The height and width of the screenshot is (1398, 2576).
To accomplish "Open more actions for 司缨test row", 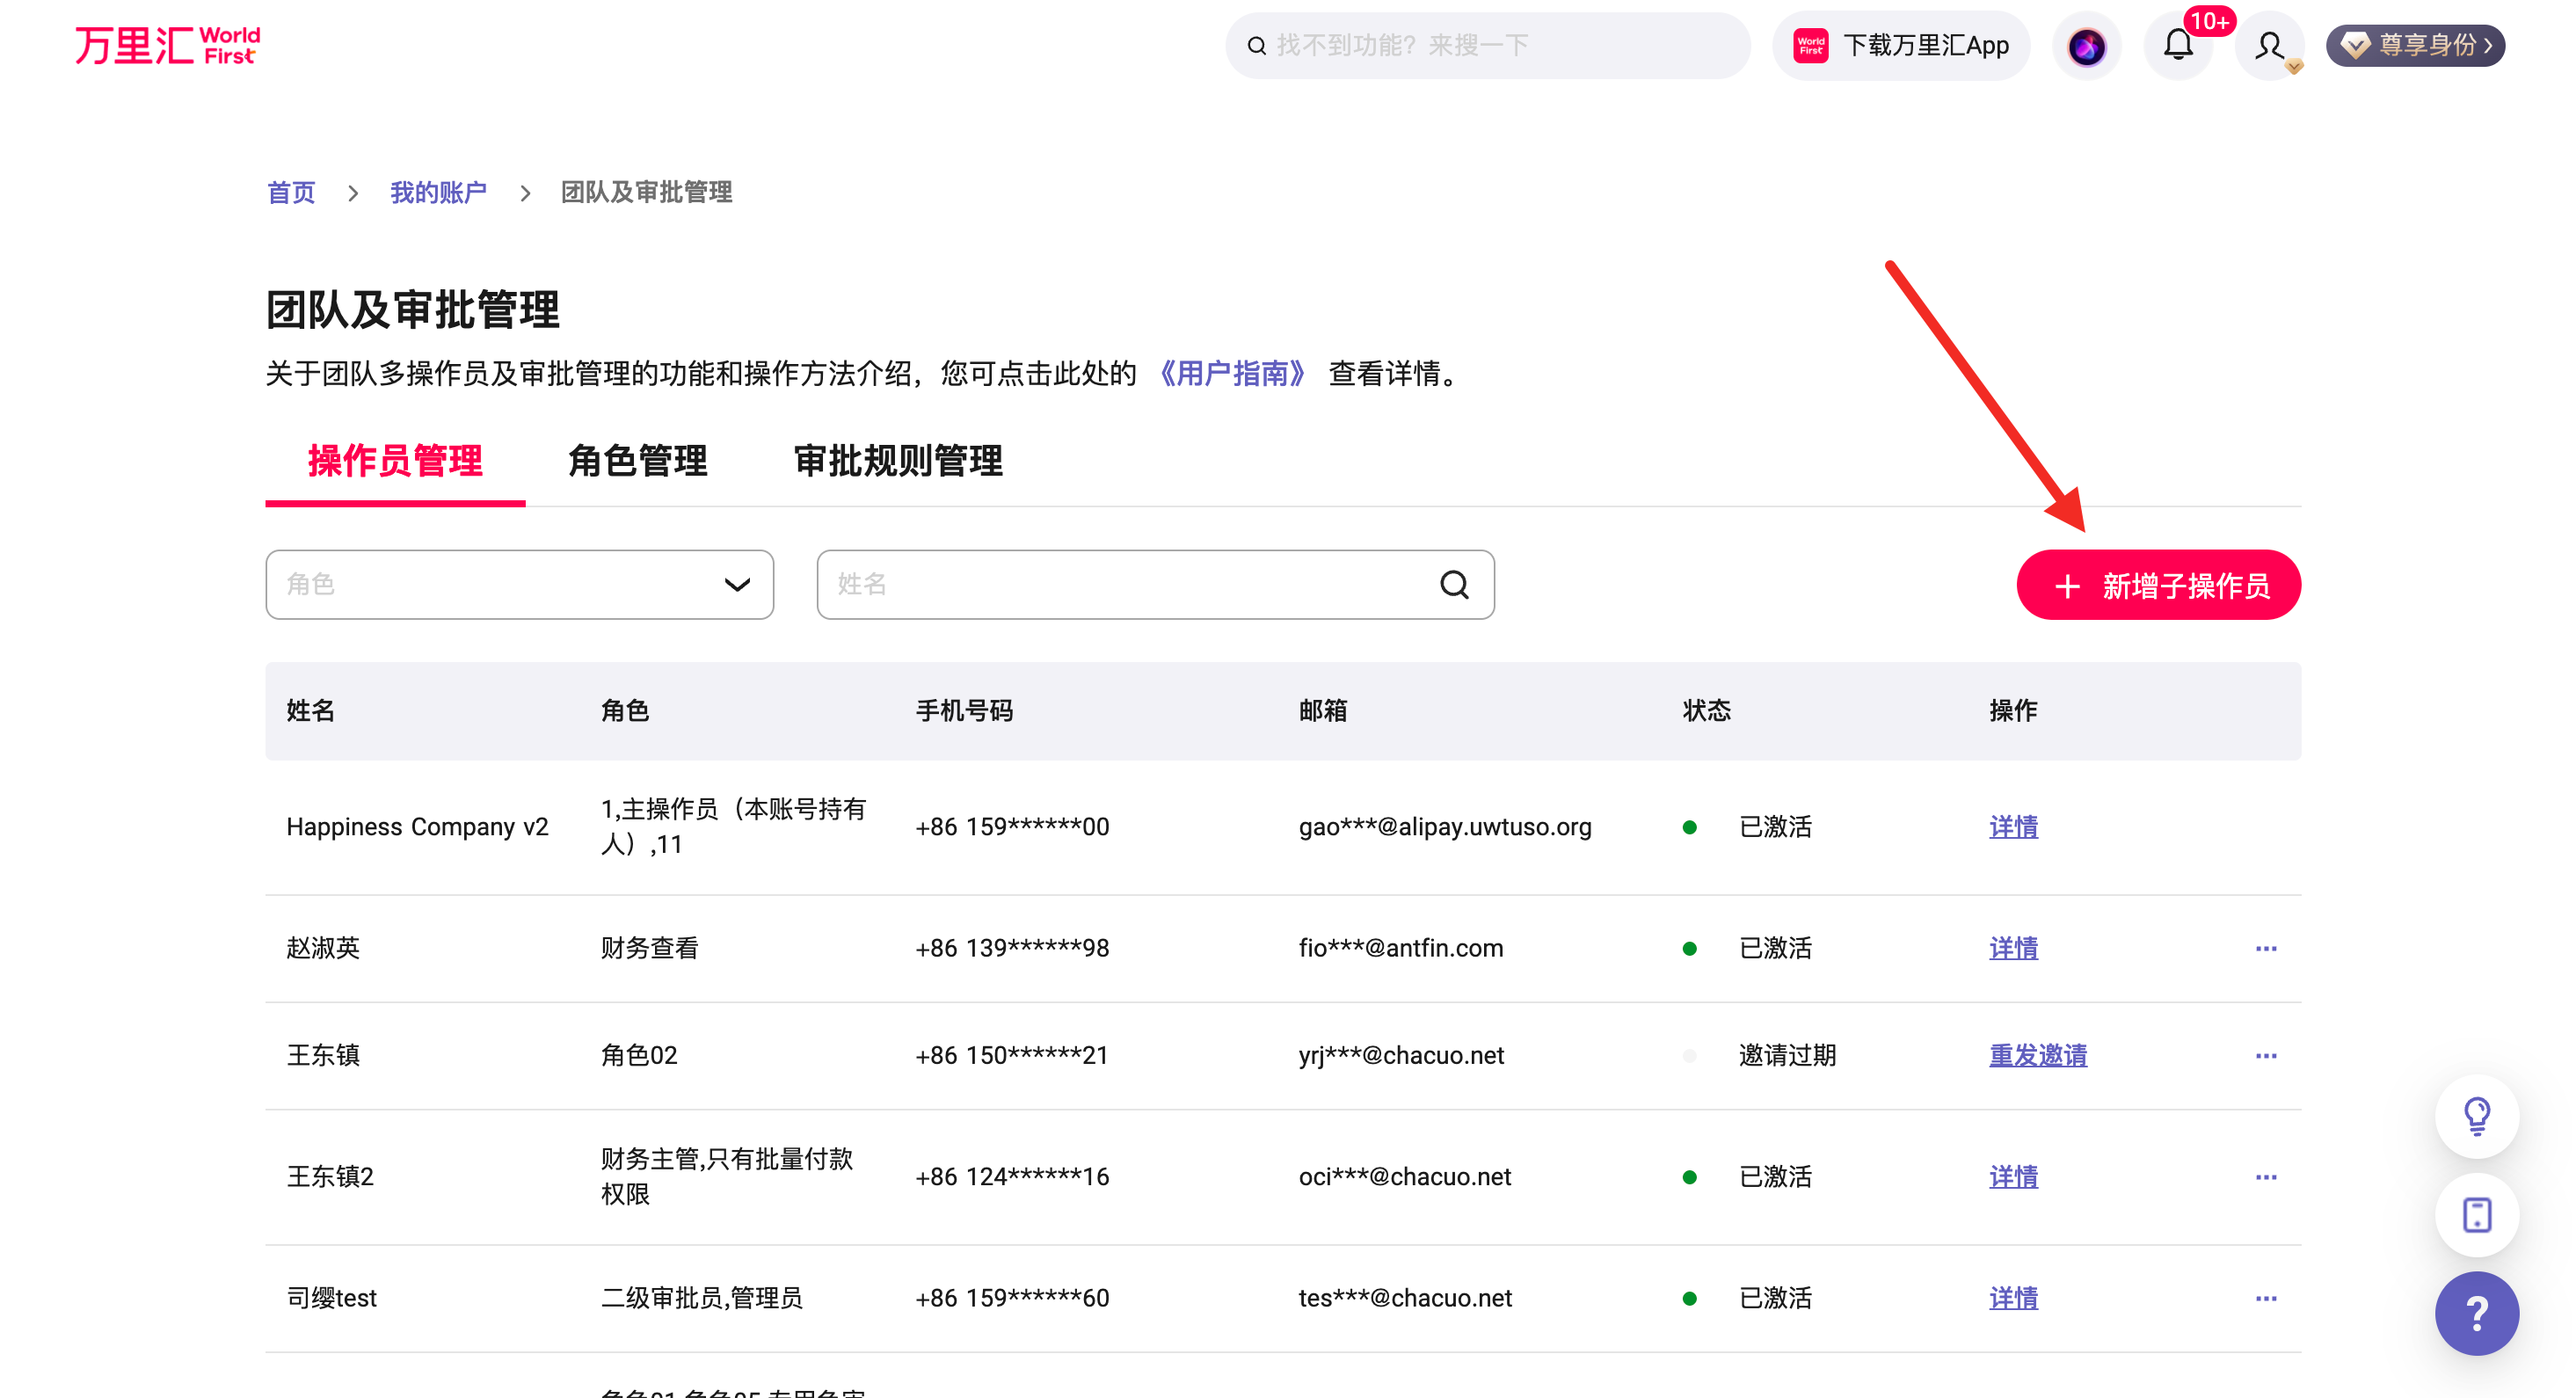I will click(2265, 1298).
